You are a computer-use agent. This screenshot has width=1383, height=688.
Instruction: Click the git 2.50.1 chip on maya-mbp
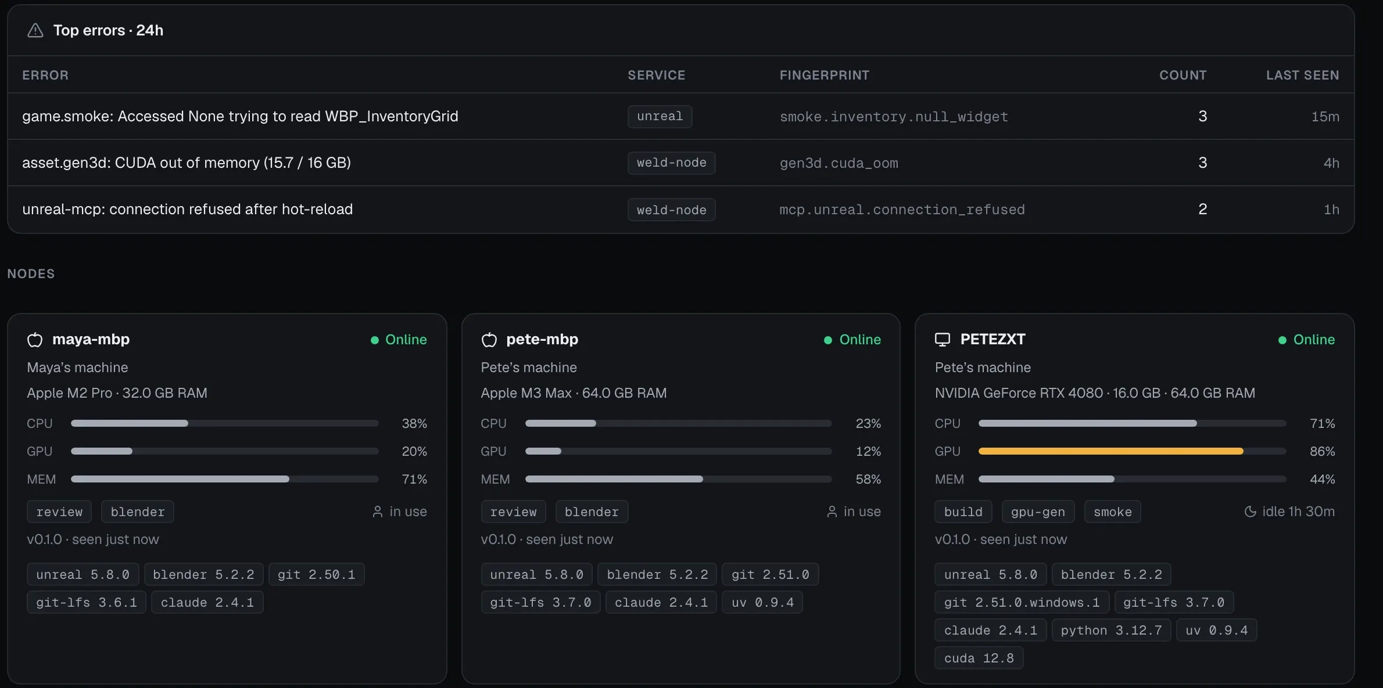(316, 574)
